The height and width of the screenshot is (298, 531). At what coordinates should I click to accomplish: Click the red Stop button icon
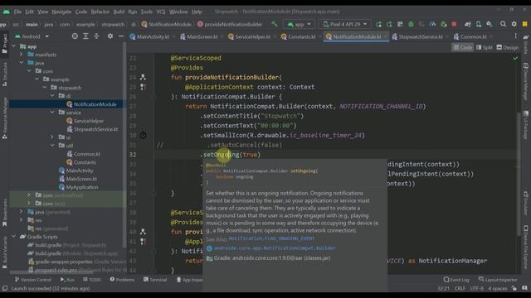pos(454,24)
